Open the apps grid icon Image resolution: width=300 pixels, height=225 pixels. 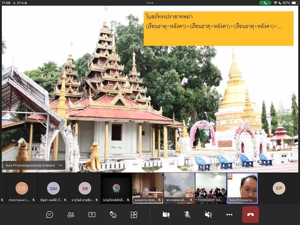click(x=134, y=214)
